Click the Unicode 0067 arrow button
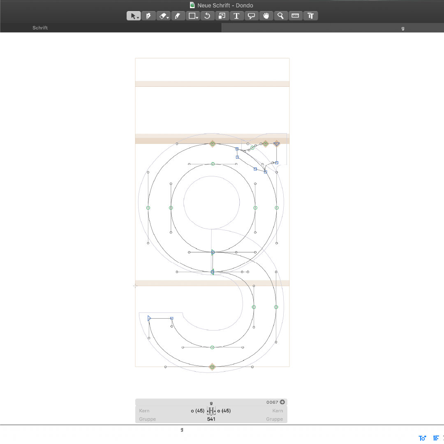 282,402
